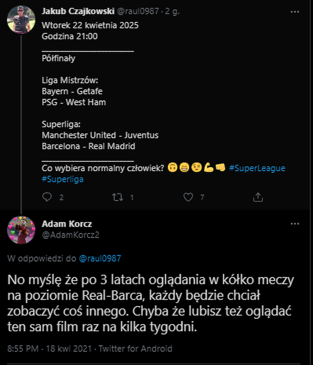Click the @AdamKorcz2 handle
The width and height of the screenshot is (313, 365).
click(70, 234)
